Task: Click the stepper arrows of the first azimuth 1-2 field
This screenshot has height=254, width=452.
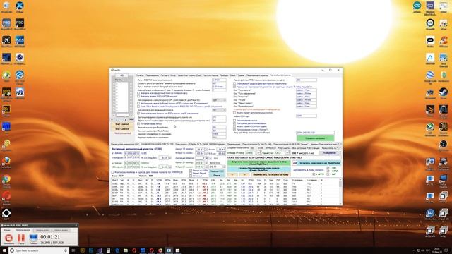Action: point(206,149)
